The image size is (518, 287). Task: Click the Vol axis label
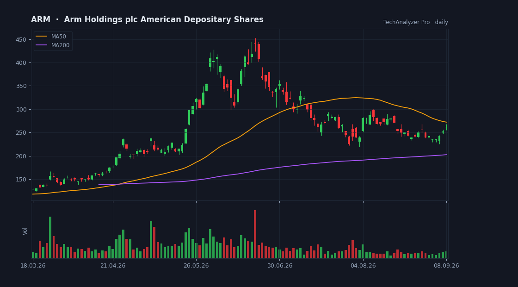[25, 231]
